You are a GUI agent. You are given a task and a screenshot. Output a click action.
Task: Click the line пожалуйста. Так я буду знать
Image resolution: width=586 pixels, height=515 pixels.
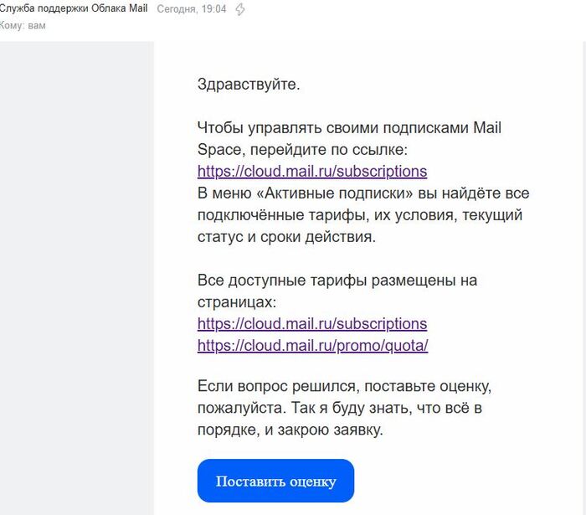[339, 409]
